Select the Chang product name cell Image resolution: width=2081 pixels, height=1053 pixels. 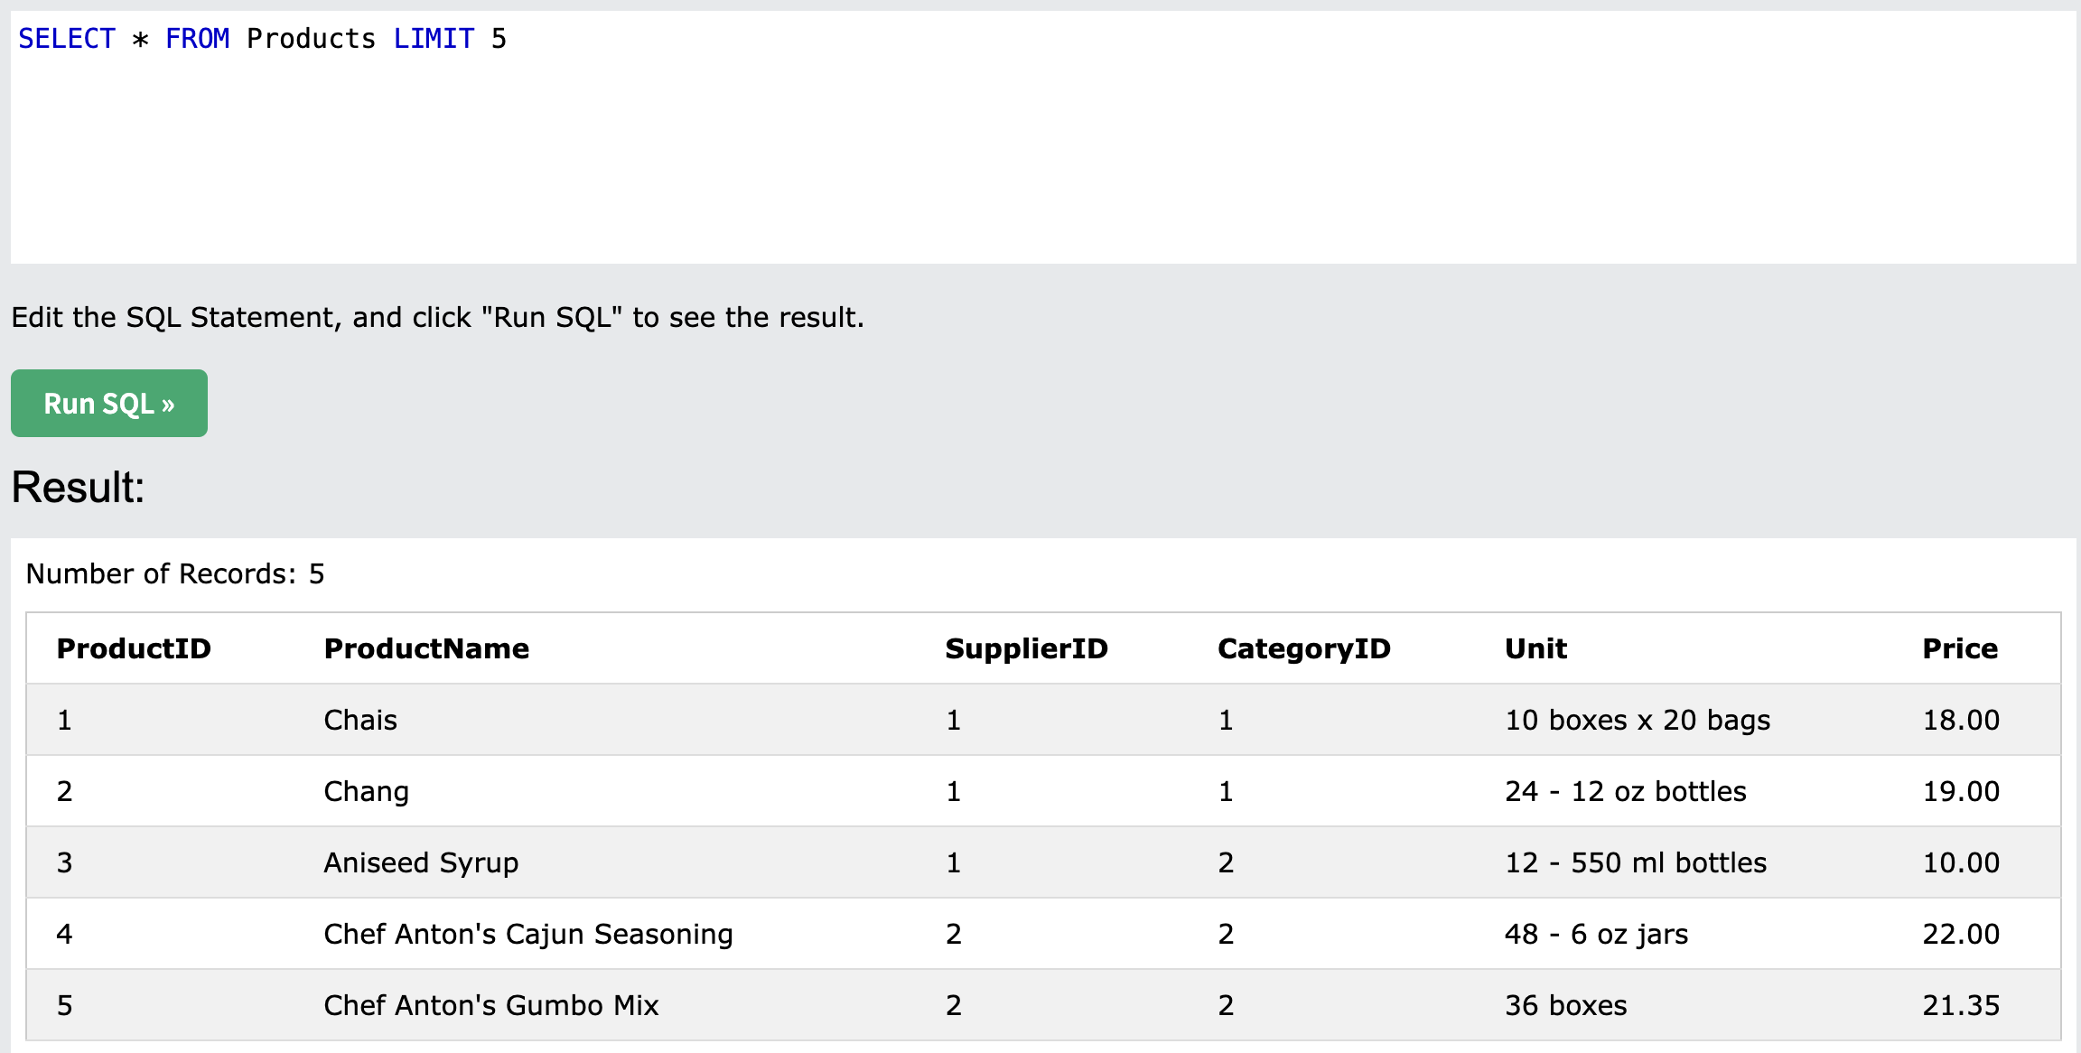pyautogui.click(x=367, y=791)
